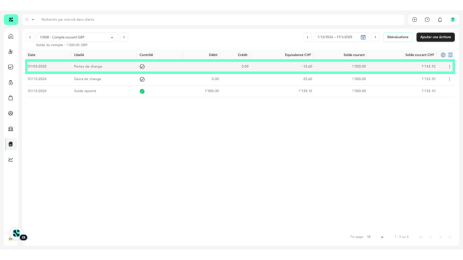Sort by Date column header
Viewport: 463px width, 260px height.
[x=32, y=55]
